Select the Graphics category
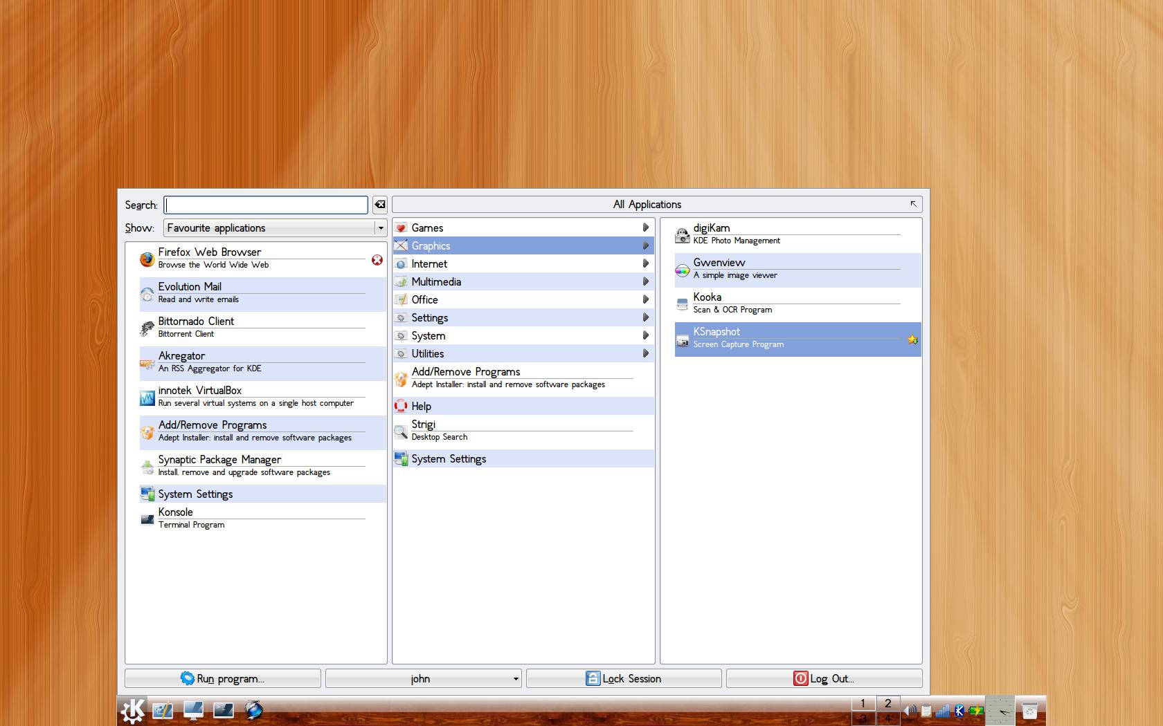 [x=523, y=245]
